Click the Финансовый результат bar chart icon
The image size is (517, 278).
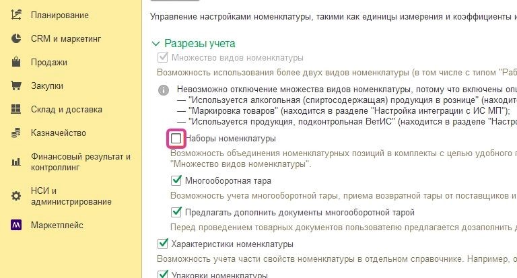17,162
